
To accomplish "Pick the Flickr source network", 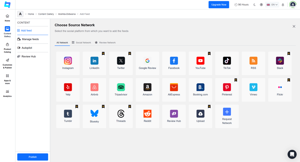I will click(280, 90).
